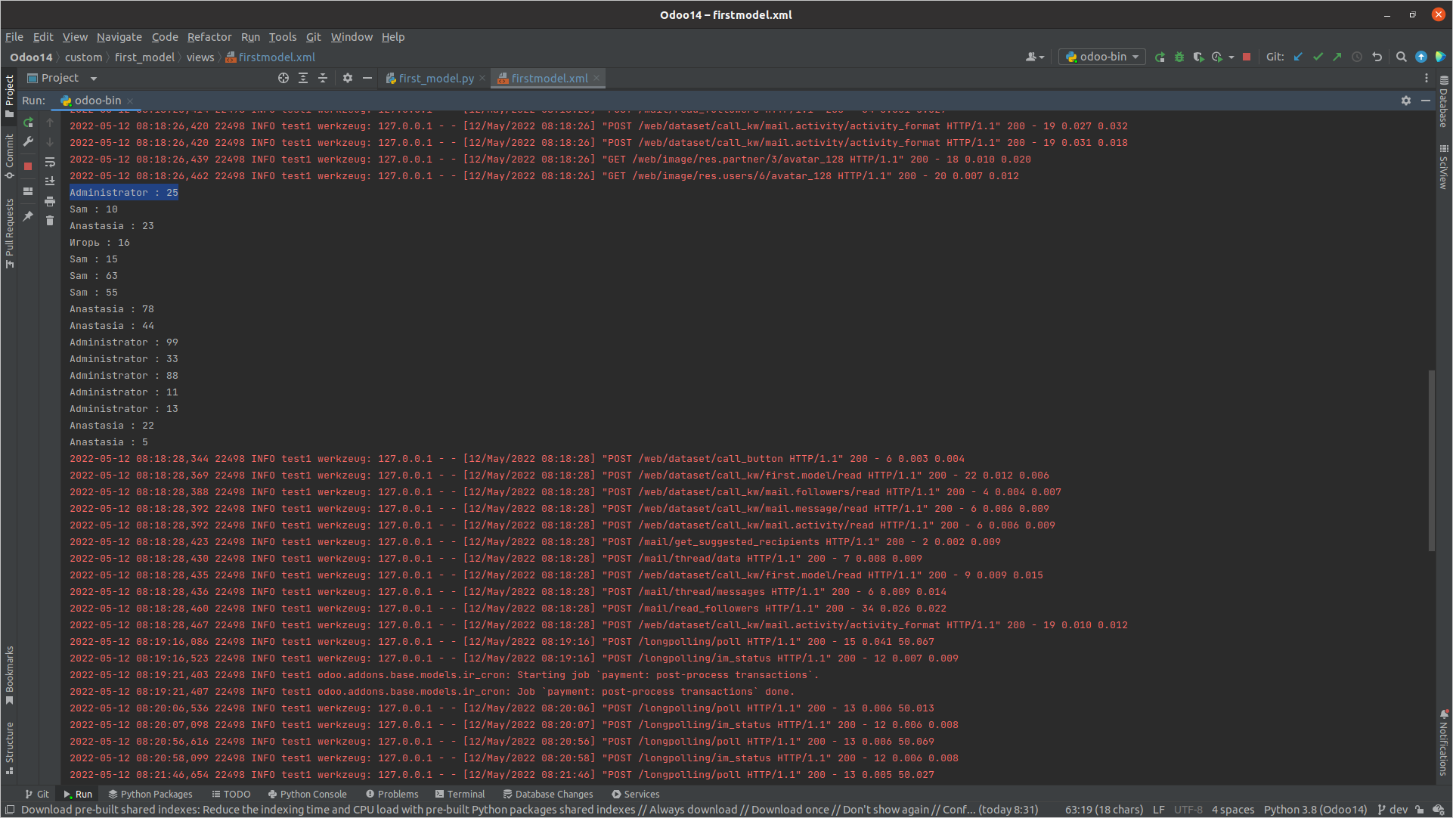Change 4 spaces indent setting

pyautogui.click(x=1233, y=810)
